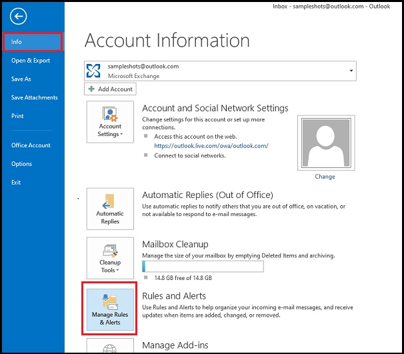Click '14.8 GB free of 14.8 GB' text

183,278
